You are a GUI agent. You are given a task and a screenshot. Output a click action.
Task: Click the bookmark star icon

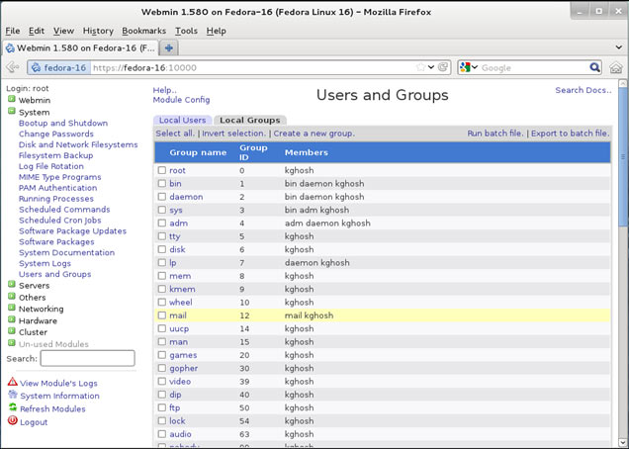420,67
